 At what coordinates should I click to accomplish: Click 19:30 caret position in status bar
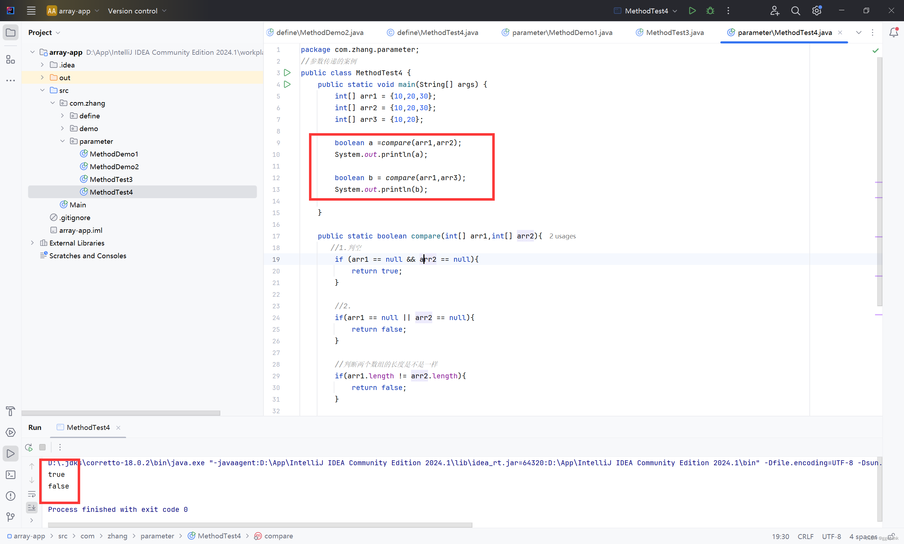pyautogui.click(x=780, y=536)
